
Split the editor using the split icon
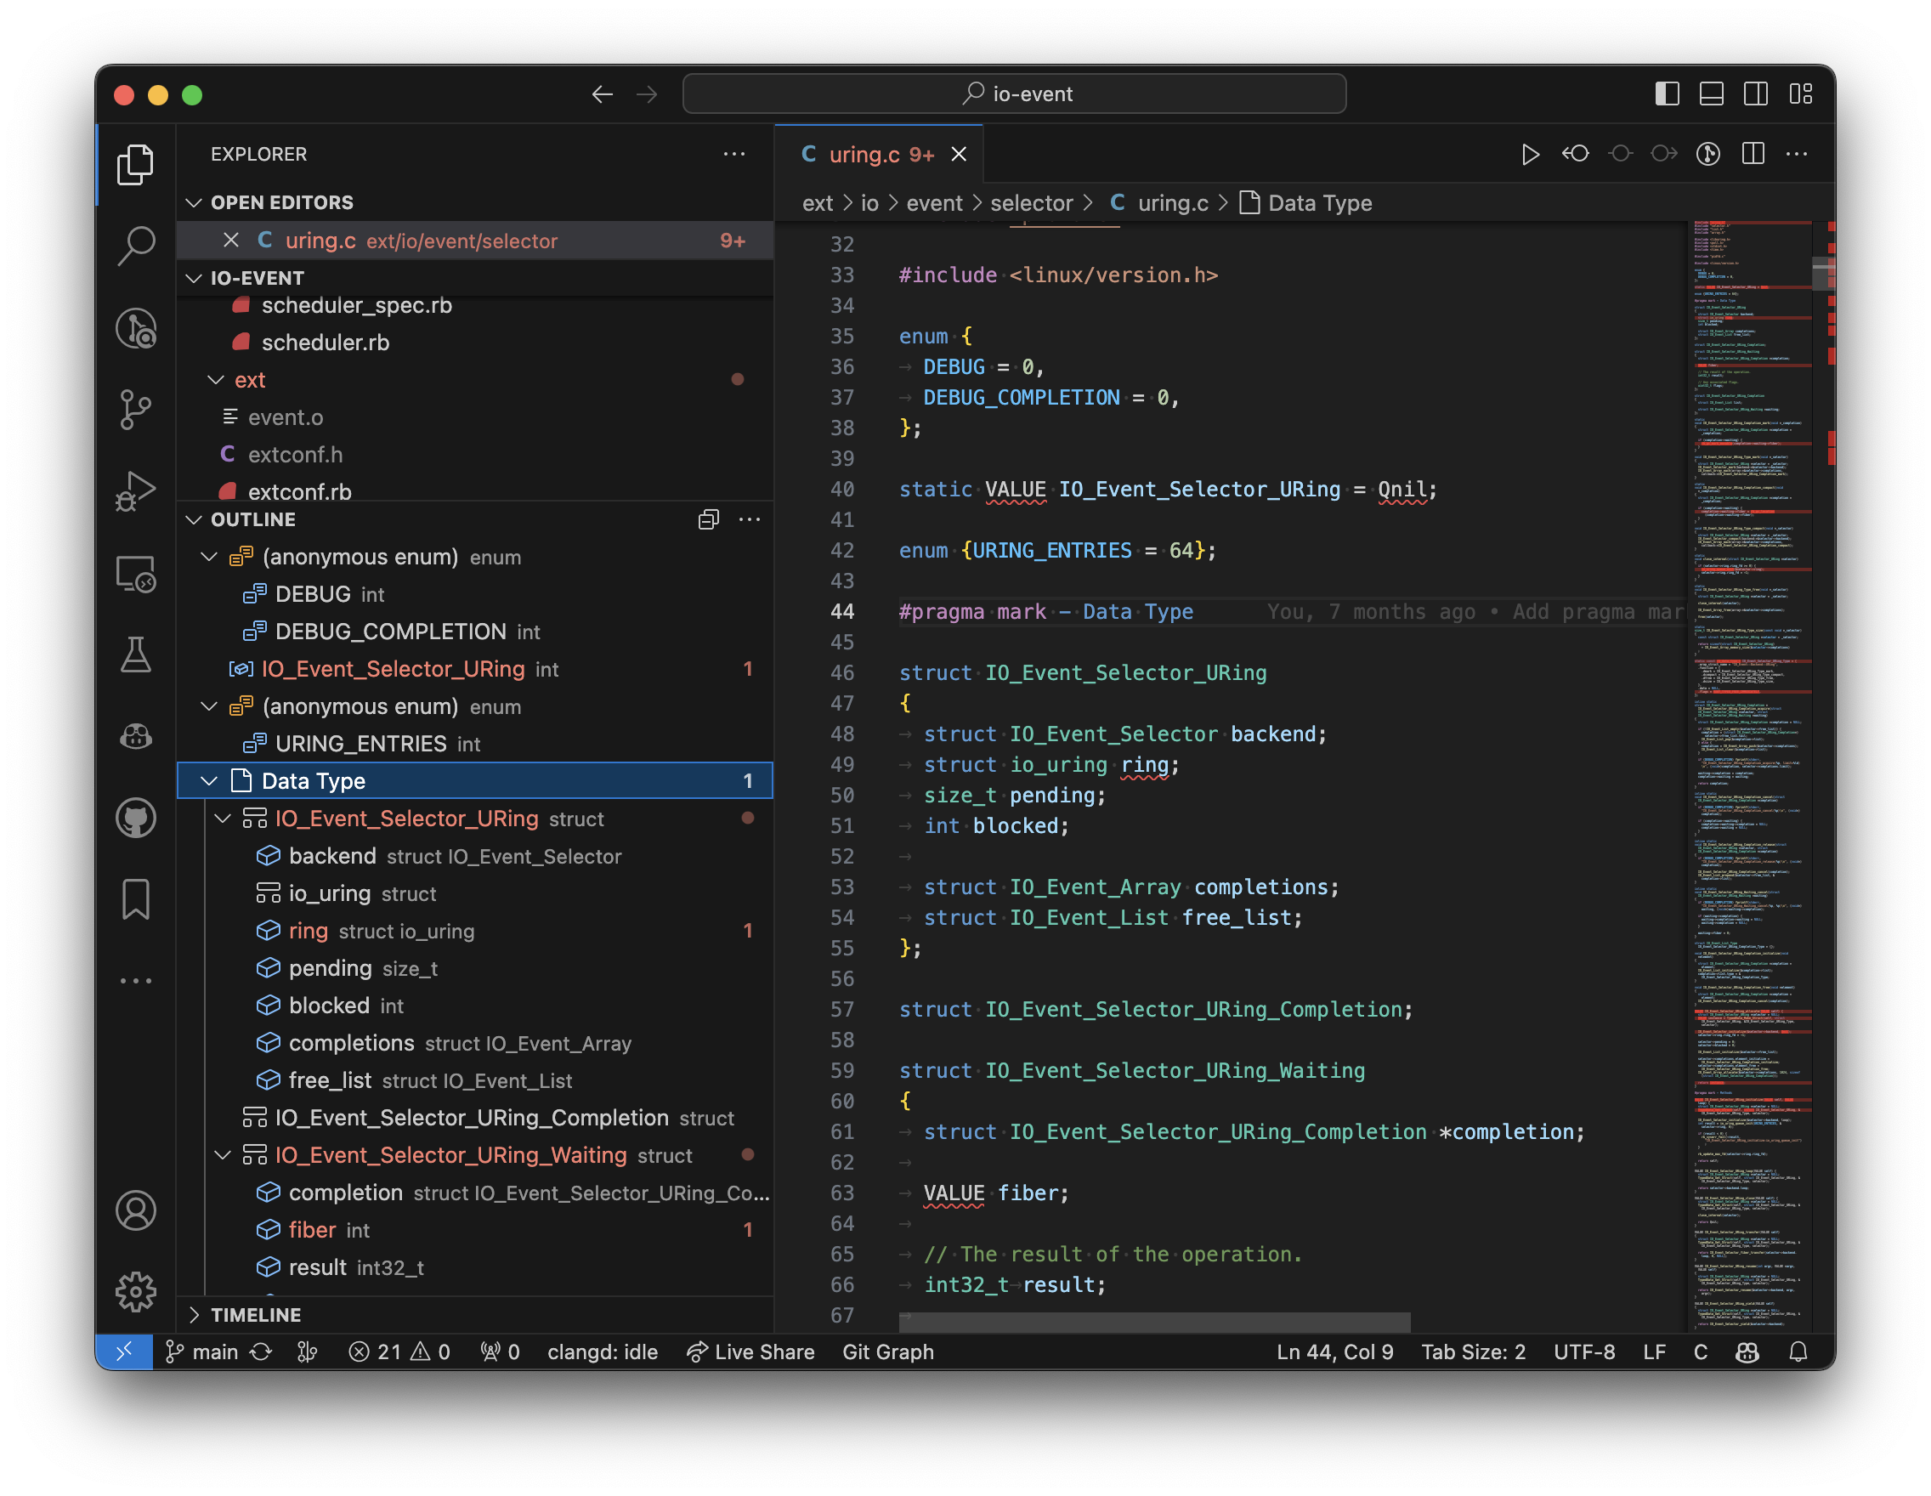(1753, 154)
